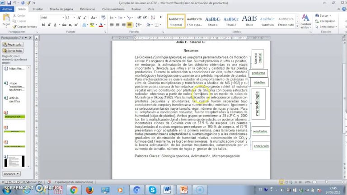
Task: Open change case Aa dropdown
Action: 94,18
